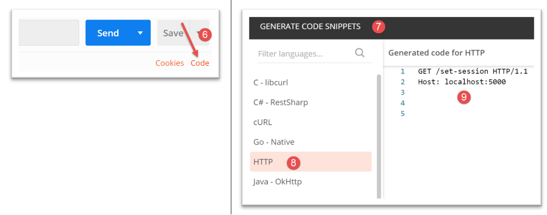Image resolution: width=547 pixels, height=215 pixels.
Task: Click the grey Save button
Action: coord(173,33)
